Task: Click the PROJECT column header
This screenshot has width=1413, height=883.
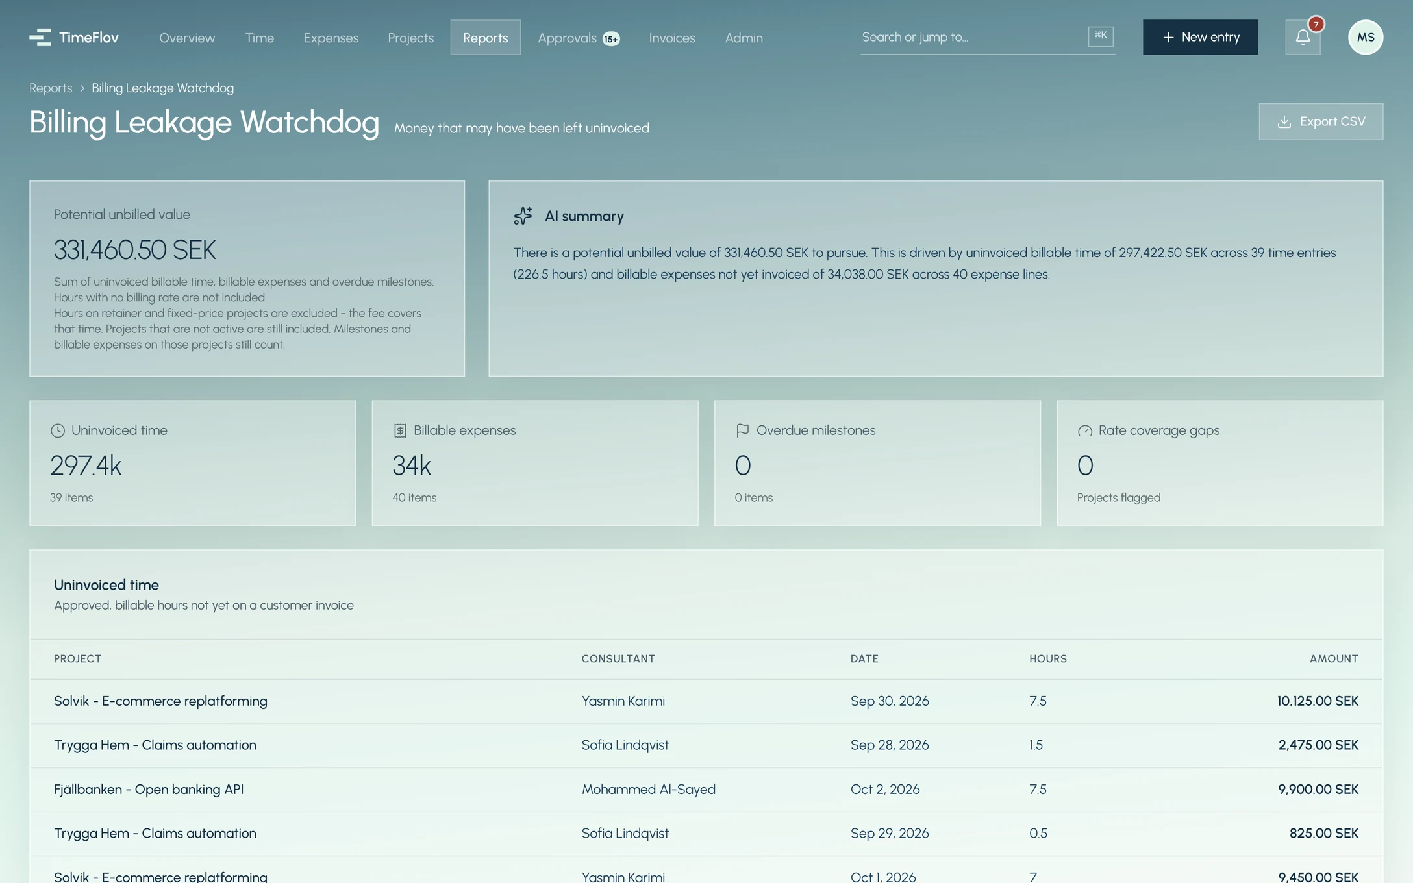Action: point(78,659)
